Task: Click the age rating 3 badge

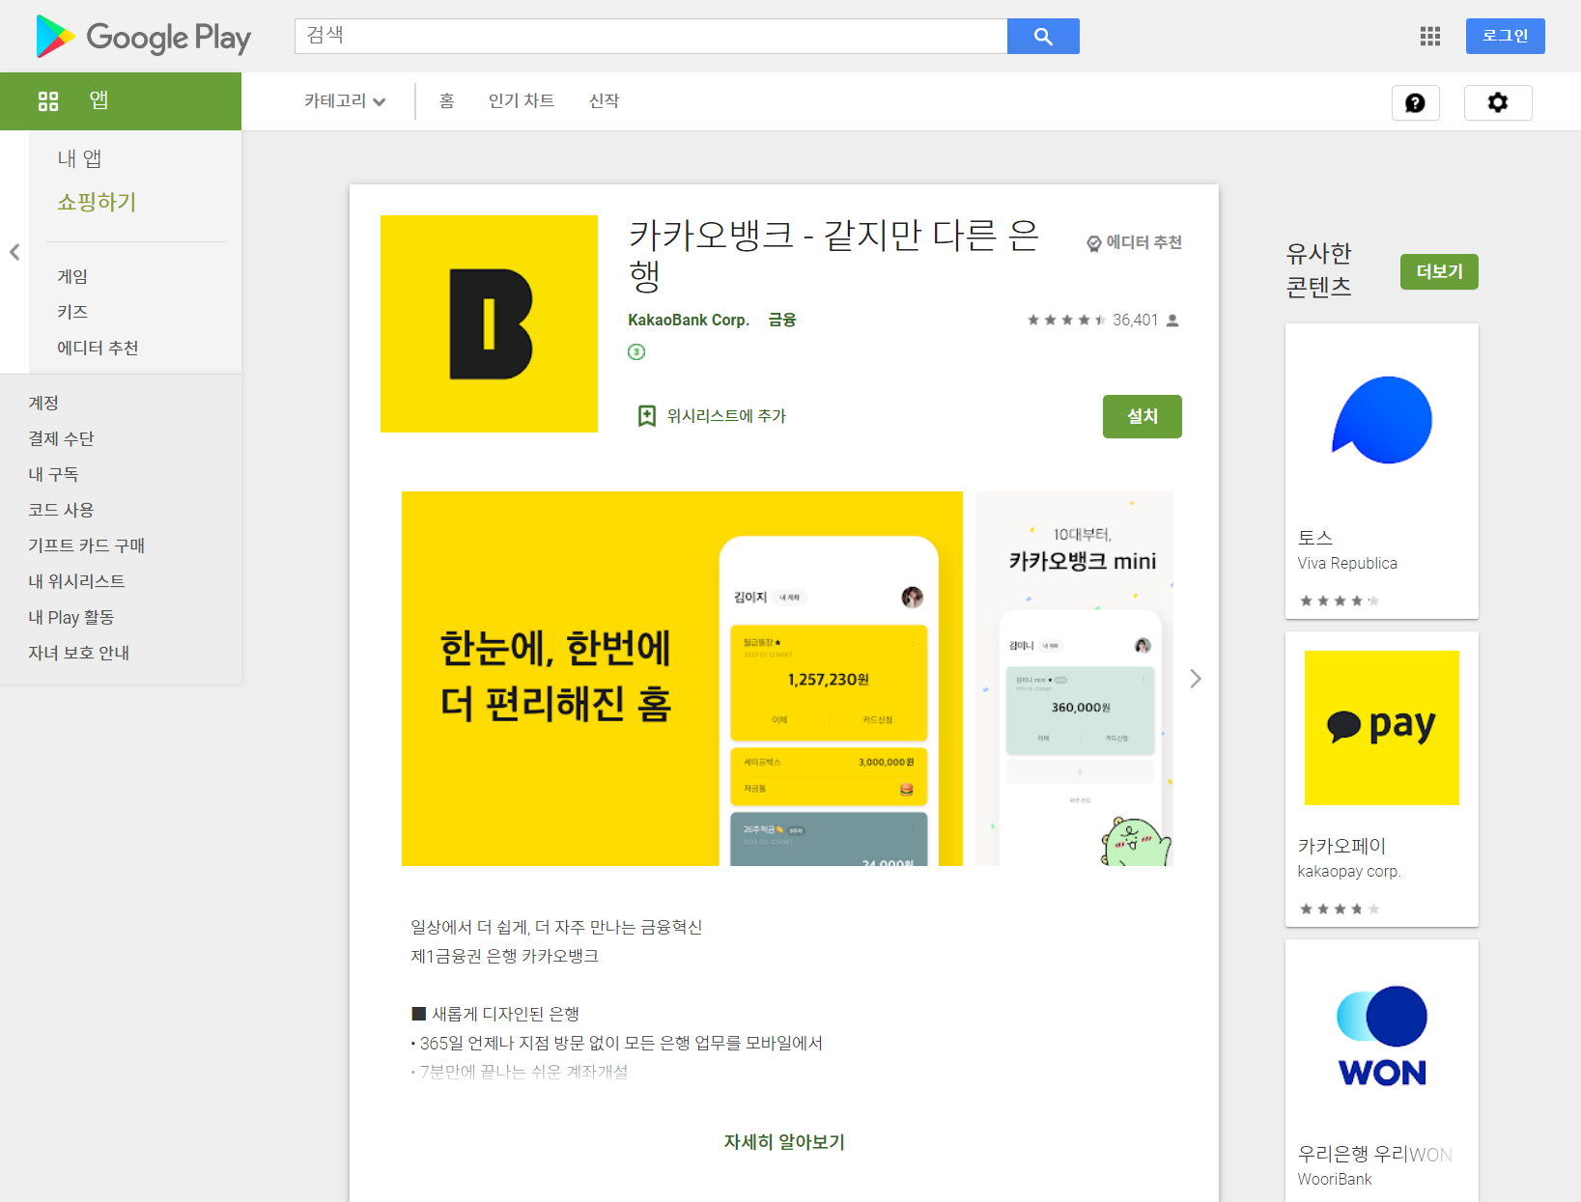Action: tap(636, 351)
